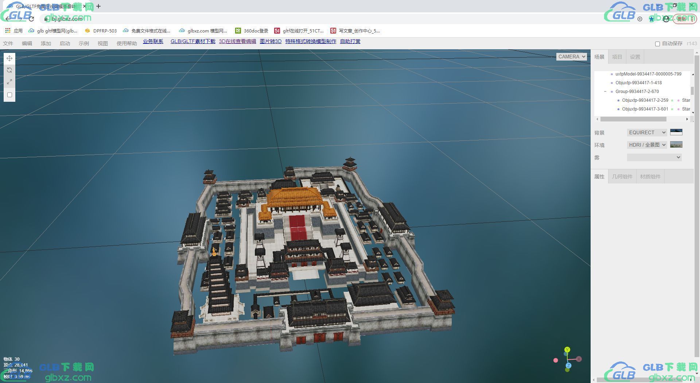Viewport: 700px width, 383px height.
Task: Switch to the 材质组件 tab
Action: (650, 177)
